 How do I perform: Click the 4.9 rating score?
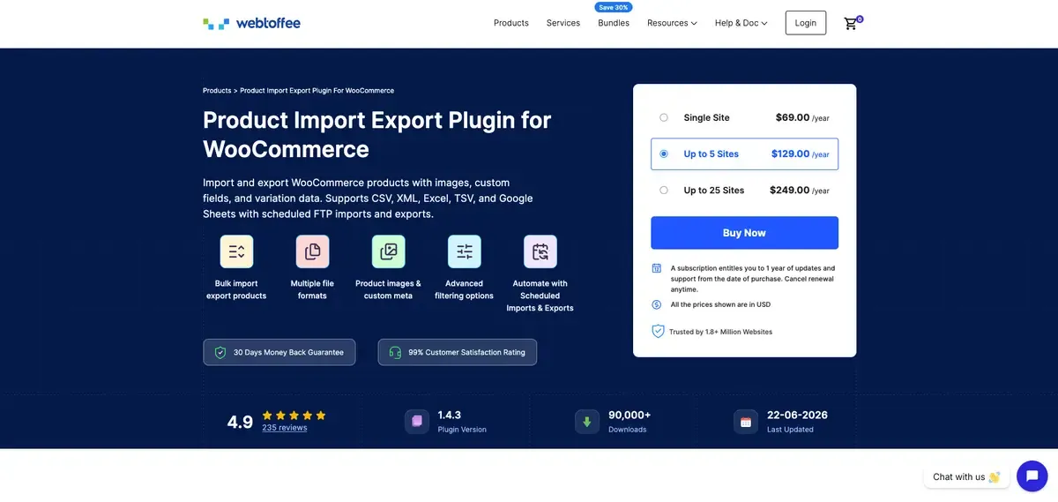pos(240,422)
